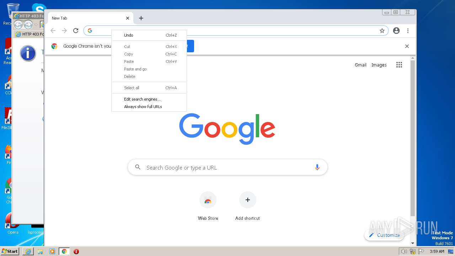Image resolution: width=455 pixels, height=256 pixels.
Task: Click the Chrome icon in the infobar
Action: (x=54, y=46)
